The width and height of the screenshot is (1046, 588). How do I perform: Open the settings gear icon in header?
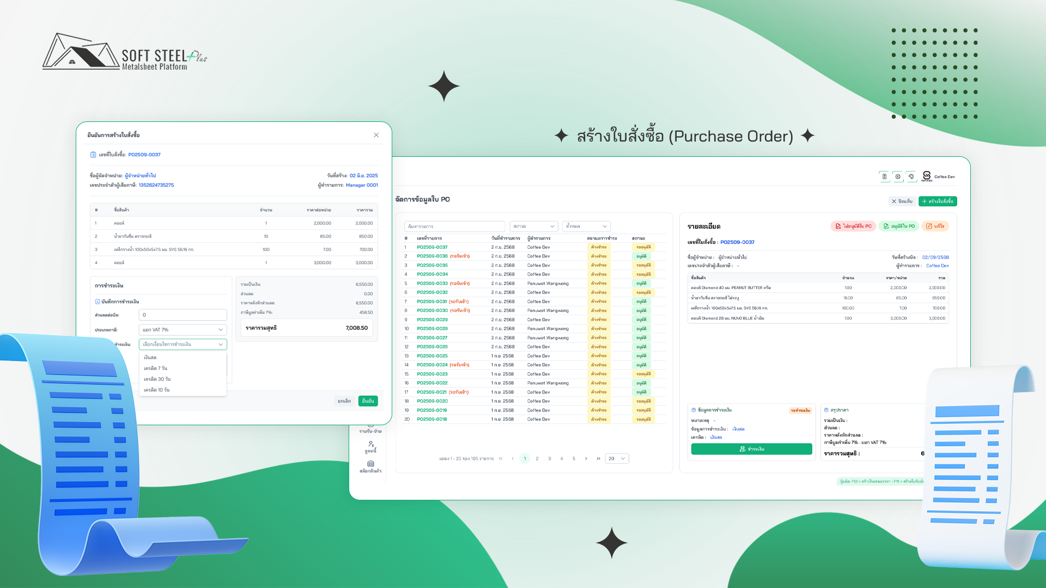(898, 176)
